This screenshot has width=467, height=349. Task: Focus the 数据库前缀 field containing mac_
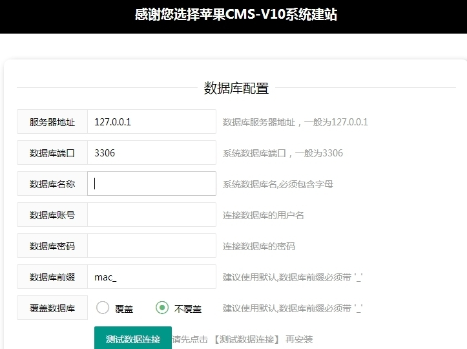[x=151, y=277]
